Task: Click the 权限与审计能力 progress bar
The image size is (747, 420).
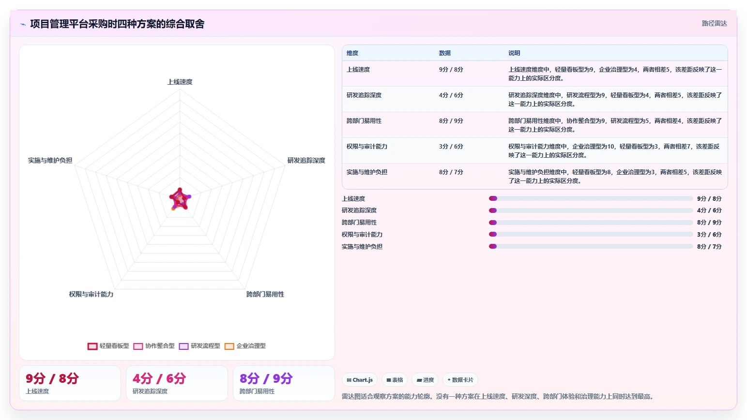Action: pos(591,234)
